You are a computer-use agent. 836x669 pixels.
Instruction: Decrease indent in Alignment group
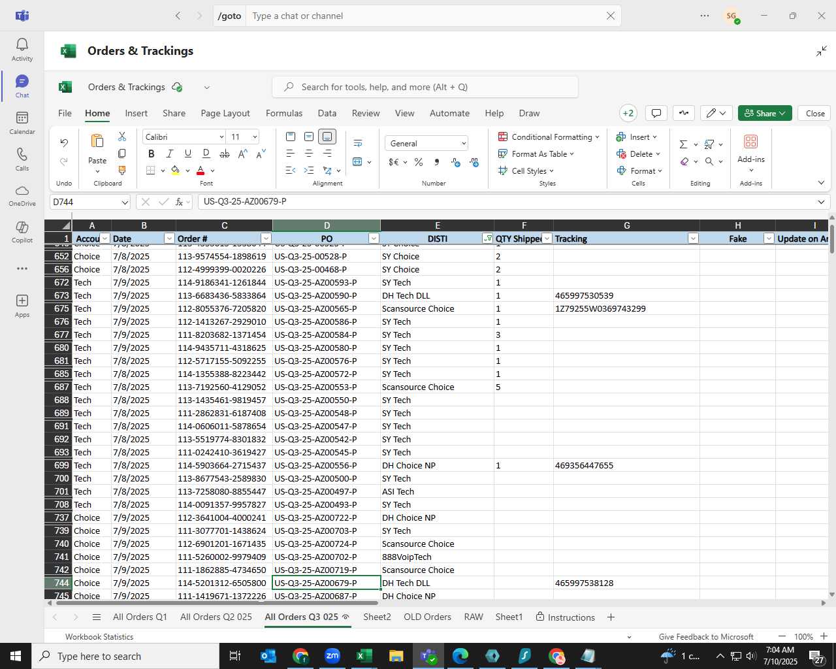(x=291, y=171)
